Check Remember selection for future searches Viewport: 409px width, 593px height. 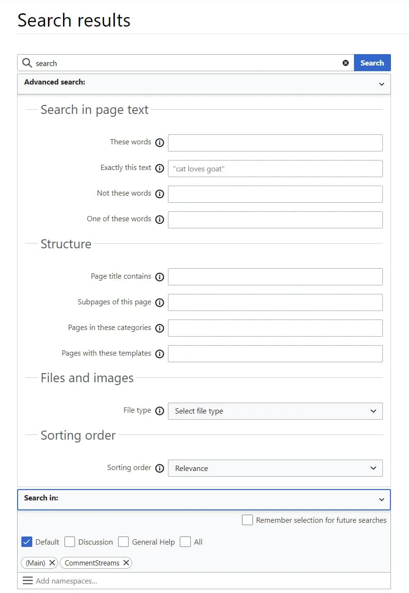pos(247,520)
